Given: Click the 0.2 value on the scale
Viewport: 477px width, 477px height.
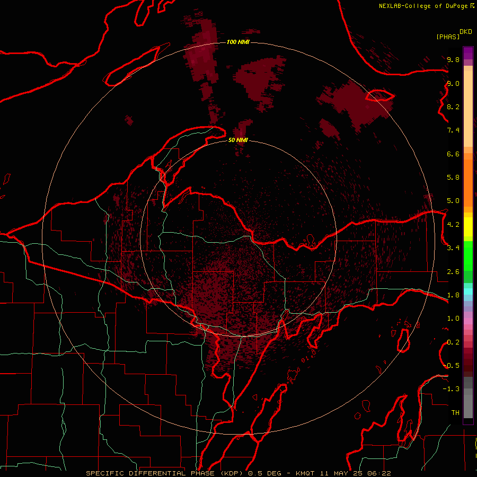Looking at the screenshot, I should click(453, 342).
